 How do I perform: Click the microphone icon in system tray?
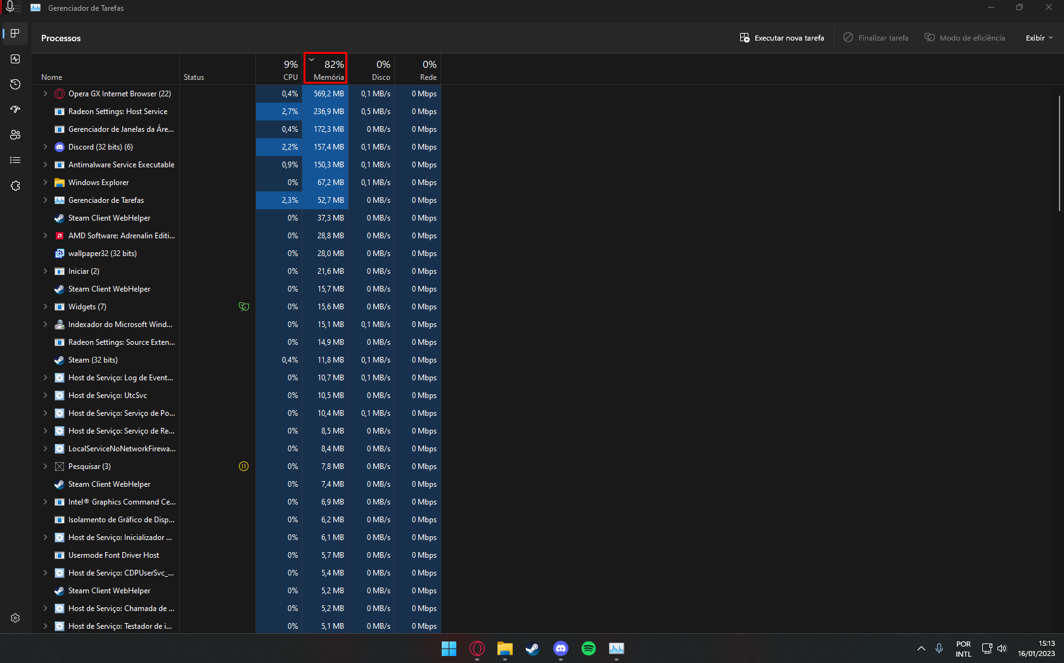[x=939, y=648]
